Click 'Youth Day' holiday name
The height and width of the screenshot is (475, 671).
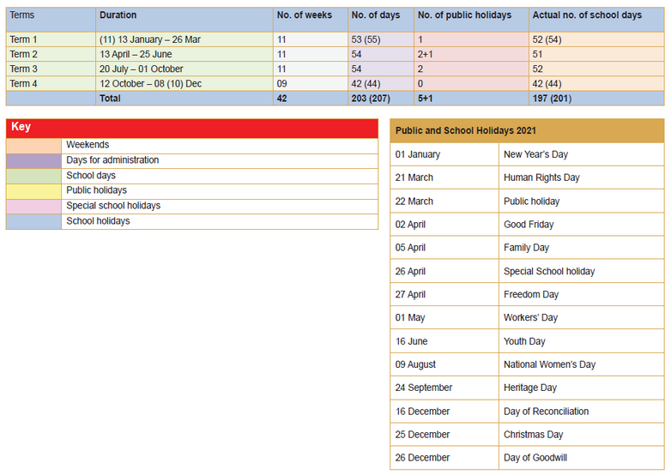(x=524, y=341)
